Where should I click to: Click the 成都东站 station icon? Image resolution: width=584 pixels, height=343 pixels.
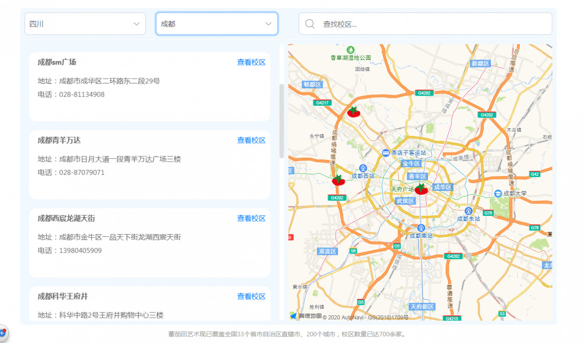click(x=468, y=211)
